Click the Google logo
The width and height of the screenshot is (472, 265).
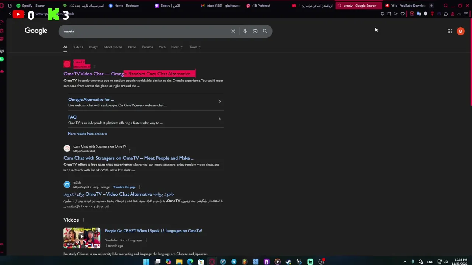pos(36,31)
